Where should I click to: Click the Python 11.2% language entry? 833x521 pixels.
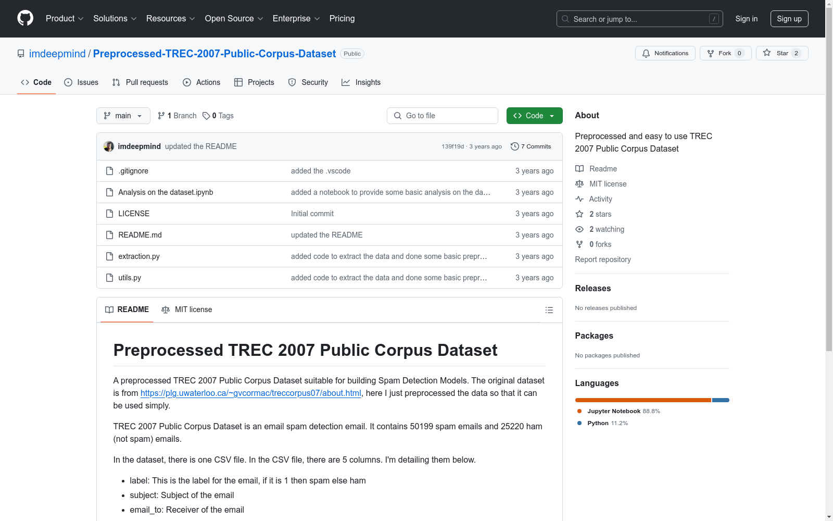pyautogui.click(x=602, y=423)
